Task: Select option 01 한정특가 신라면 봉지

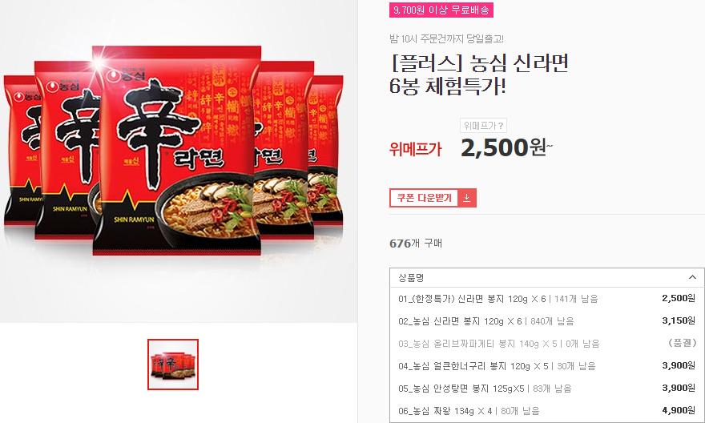Action: [x=546, y=299]
